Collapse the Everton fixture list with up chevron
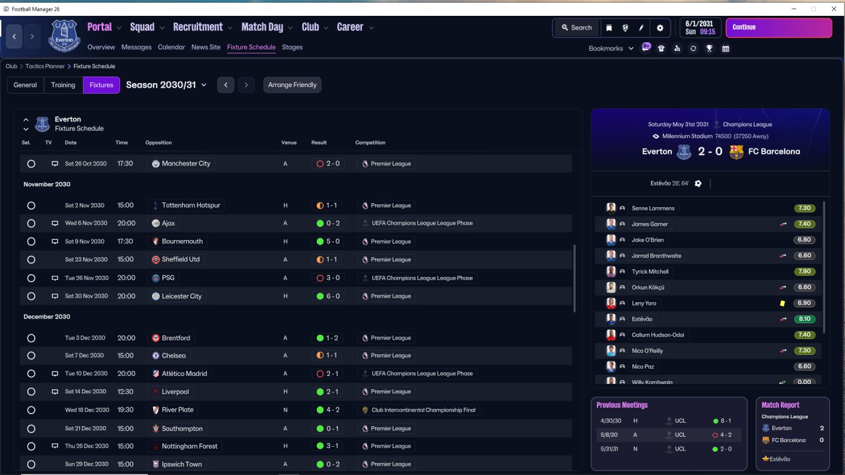 pos(26,120)
